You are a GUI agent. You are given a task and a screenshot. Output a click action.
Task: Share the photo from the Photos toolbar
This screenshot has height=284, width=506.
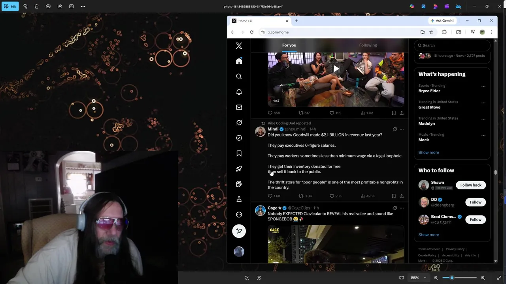60,6
